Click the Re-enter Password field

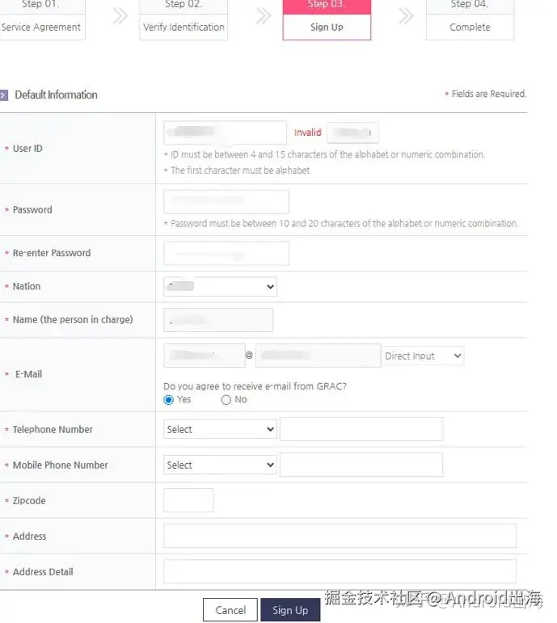coord(226,253)
